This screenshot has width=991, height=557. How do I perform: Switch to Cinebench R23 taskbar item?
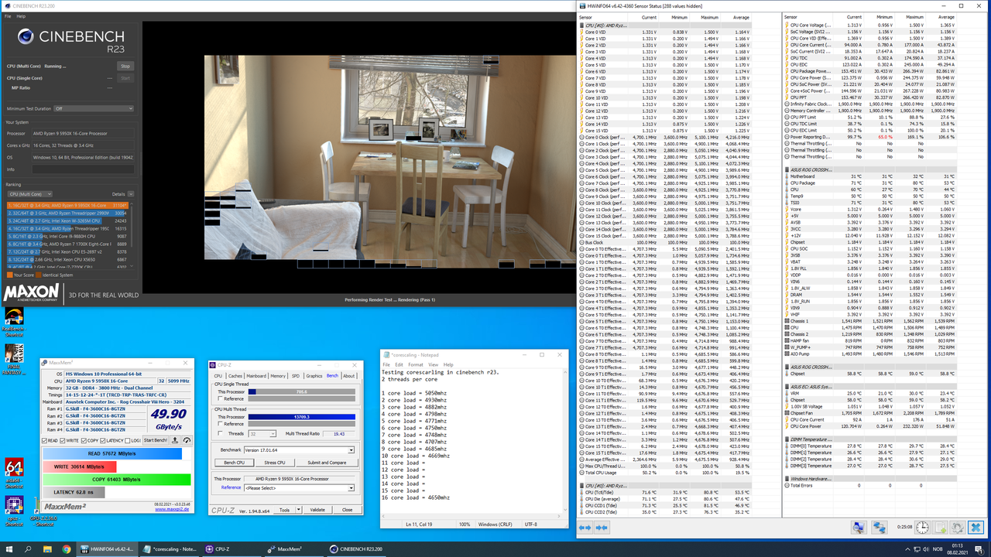click(x=355, y=548)
